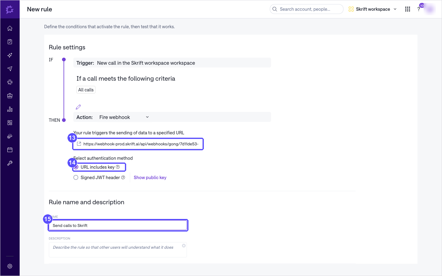
Task: Open the whistle icon in sidebar
Action: click(x=10, y=136)
